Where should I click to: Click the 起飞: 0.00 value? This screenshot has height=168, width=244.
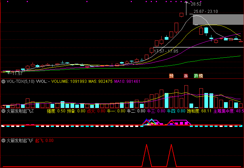coord(44,141)
